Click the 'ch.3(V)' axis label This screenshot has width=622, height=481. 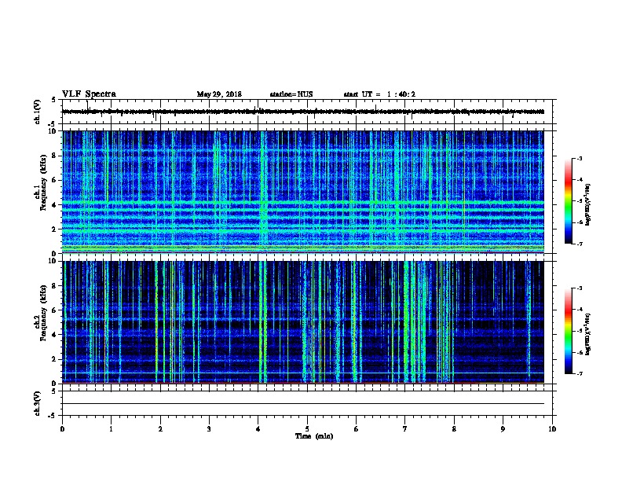click(x=38, y=403)
